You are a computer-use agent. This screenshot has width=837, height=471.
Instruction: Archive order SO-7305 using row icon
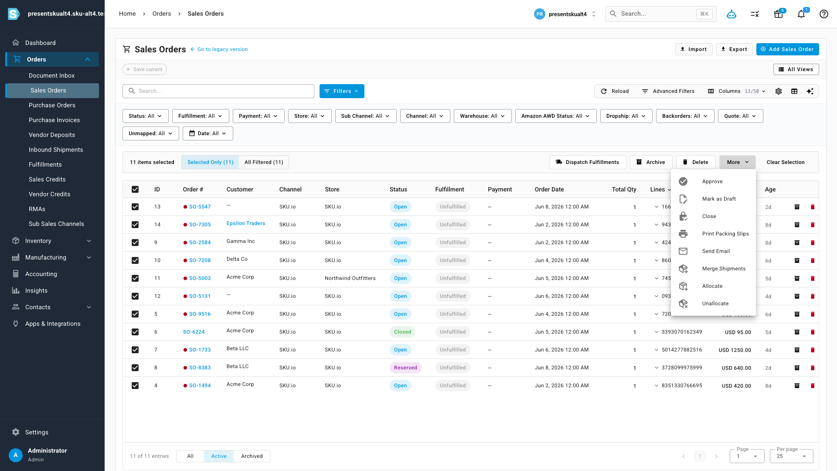pyautogui.click(x=797, y=225)
